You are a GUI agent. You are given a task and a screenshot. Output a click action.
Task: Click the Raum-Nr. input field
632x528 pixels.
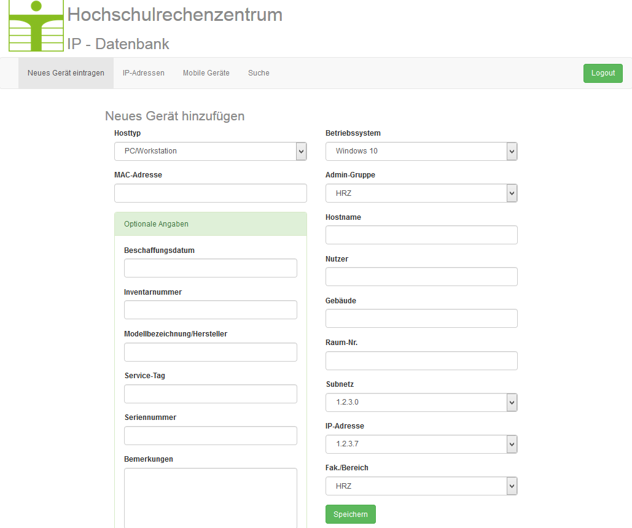pyautogui.click(x=421, y=361)
